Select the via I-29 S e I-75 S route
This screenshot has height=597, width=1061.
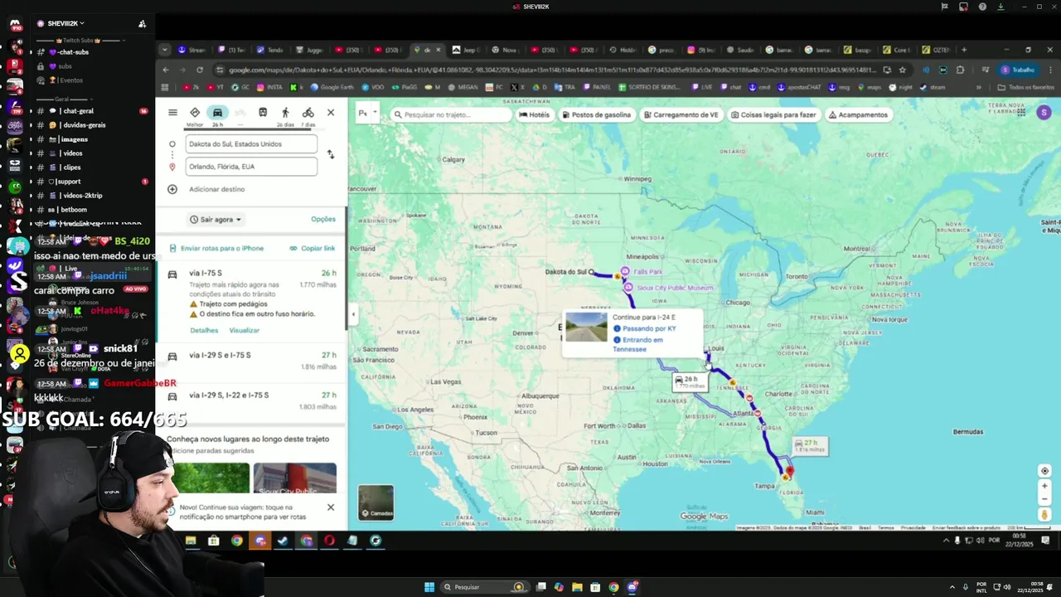point(251,360)
